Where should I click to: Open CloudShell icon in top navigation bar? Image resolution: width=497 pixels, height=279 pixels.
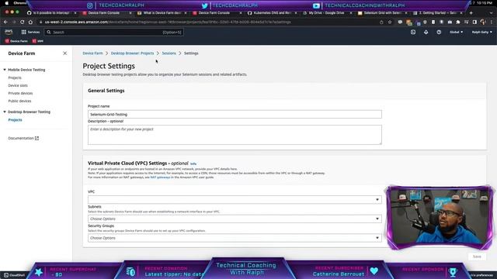pyautogui.click(x=412, y=32)
